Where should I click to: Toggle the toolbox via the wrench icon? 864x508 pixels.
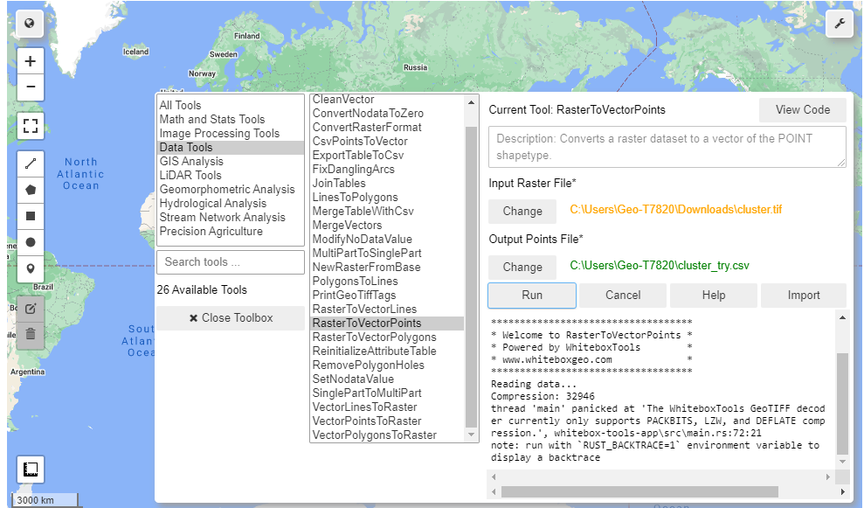(x=839, y=24)
